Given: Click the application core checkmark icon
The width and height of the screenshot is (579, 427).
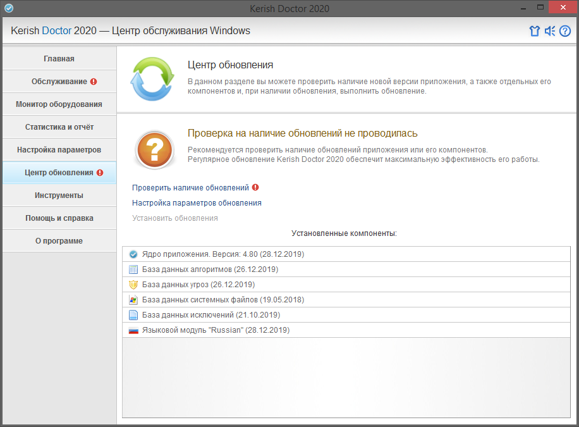Looking at the screenshot, I should pos(133,254).
